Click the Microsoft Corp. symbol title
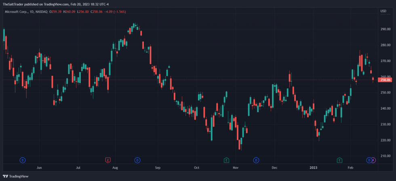Screen dimensions: 396x181 coord(16,11)
